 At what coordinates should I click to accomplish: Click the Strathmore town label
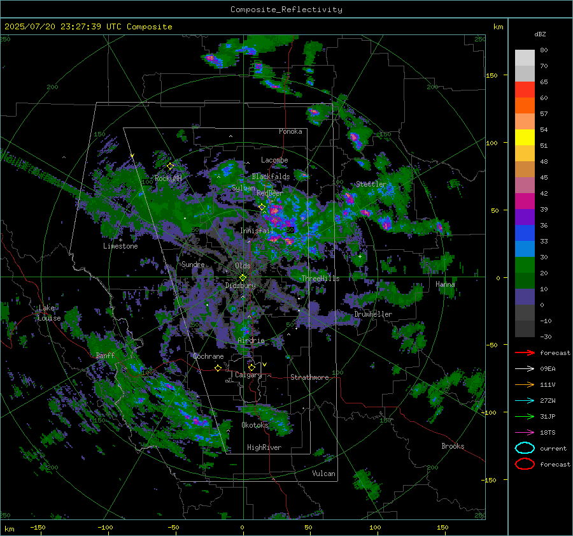pos(309,377)
